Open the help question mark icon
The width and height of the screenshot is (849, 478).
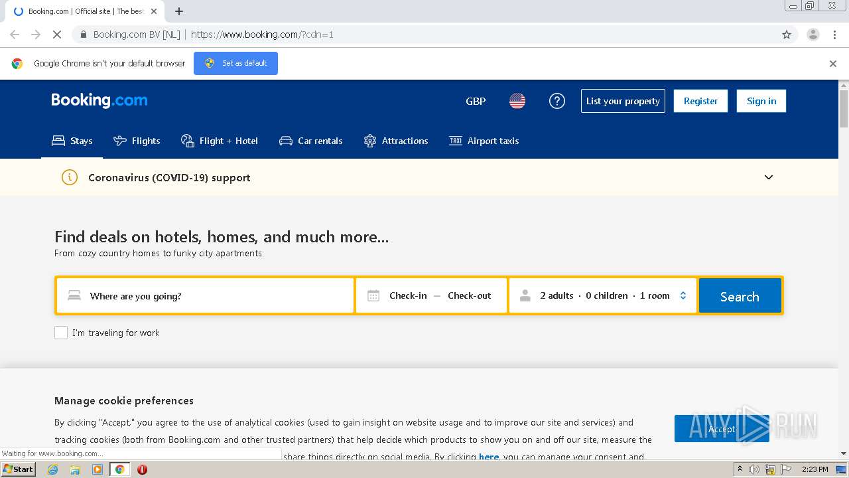557,101
